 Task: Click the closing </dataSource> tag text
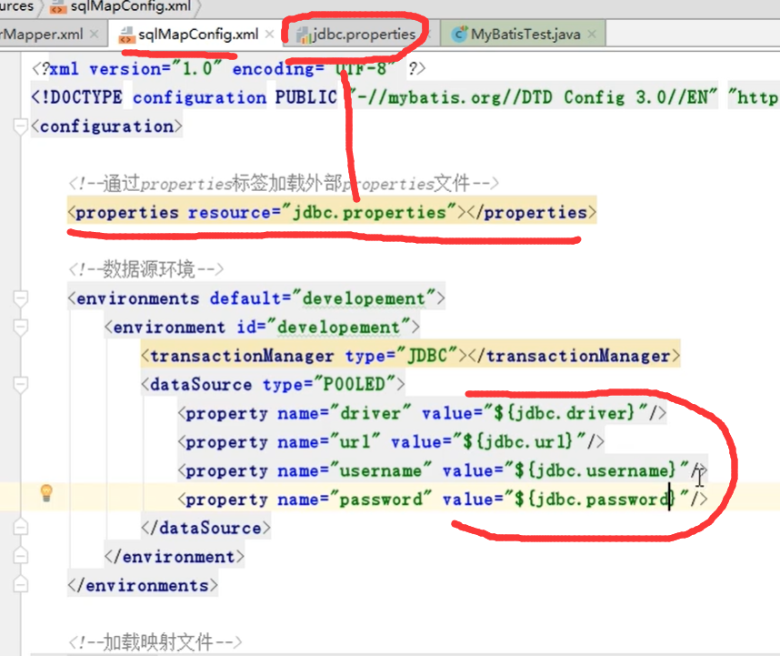click(x=206, y=528)
